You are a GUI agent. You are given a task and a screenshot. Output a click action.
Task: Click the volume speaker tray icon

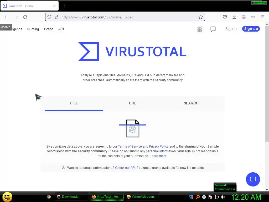click(x=223, y=197)
